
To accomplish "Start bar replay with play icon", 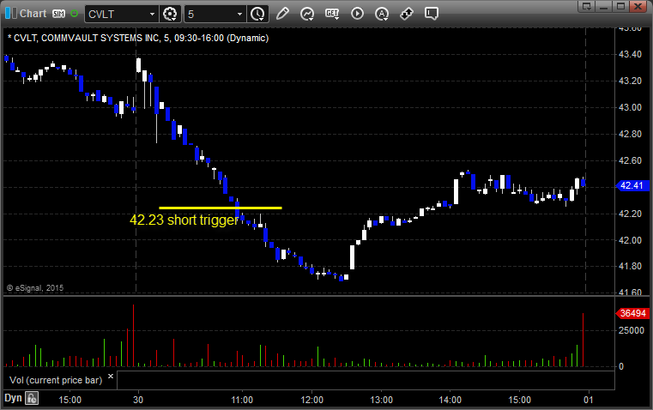I will pos(357,14).
